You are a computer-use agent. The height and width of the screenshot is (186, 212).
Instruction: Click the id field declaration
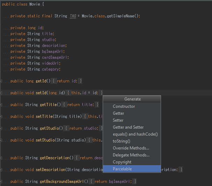[41, 28]
